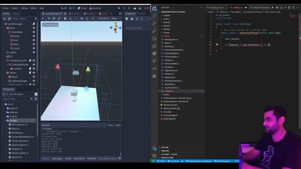Switch Godot workspace to 2D
Viewport: 301px width, 169px height.
(x=64, y=8)
